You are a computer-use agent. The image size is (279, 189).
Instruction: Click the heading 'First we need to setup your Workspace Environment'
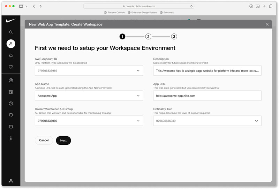[x=105, y=48]
